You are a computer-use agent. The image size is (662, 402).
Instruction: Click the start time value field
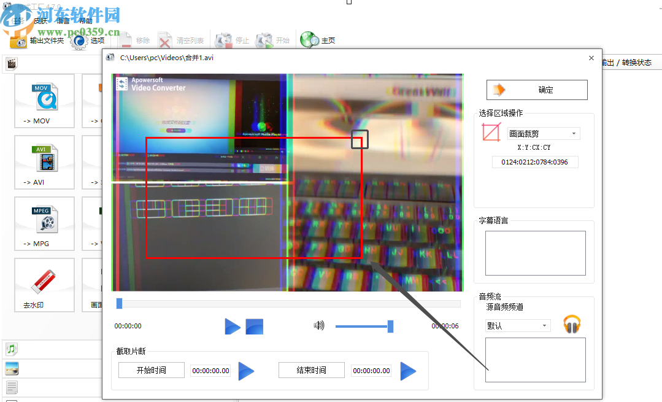[210, 370]
